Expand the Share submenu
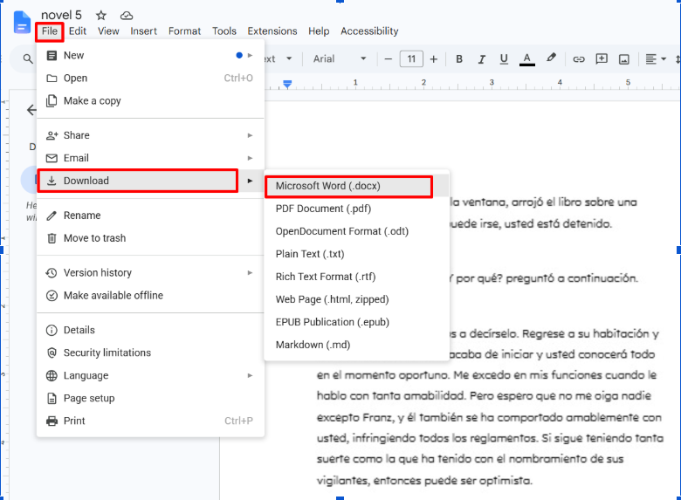The width and height of the screenshot is (681, 500). pyautogui.click(x=150, y=135)
